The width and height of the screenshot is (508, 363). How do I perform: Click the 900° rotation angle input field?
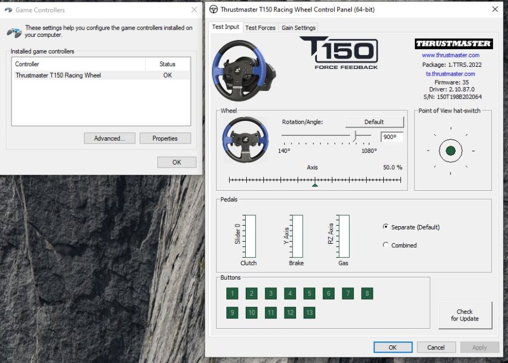[391, 137]
